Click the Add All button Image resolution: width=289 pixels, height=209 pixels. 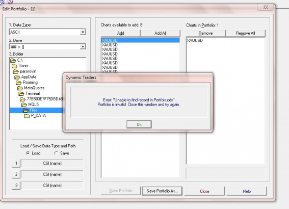tap(161, 33)
